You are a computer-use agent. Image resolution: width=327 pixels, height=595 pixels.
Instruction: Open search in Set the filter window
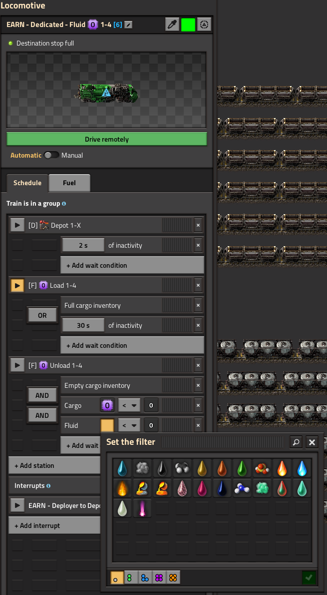point(297,442)
